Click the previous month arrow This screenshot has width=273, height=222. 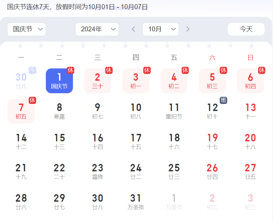[x=133, y=29]
